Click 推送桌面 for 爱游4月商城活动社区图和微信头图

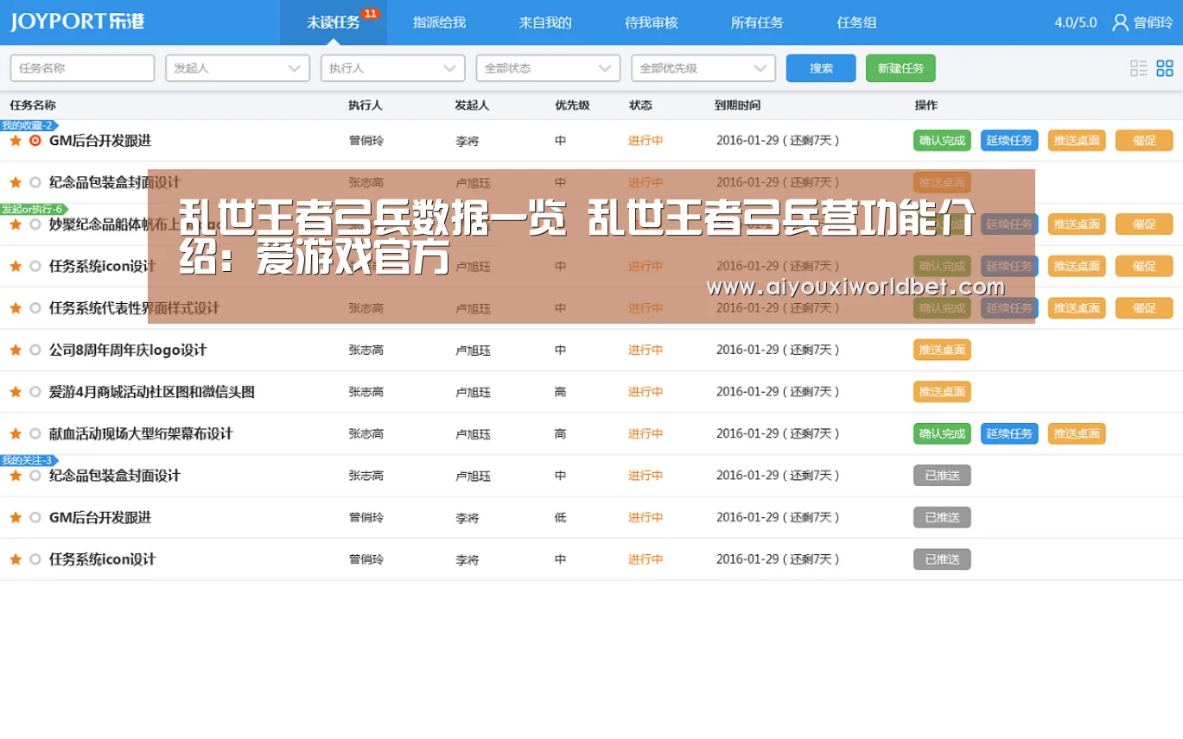coord(942,392)
